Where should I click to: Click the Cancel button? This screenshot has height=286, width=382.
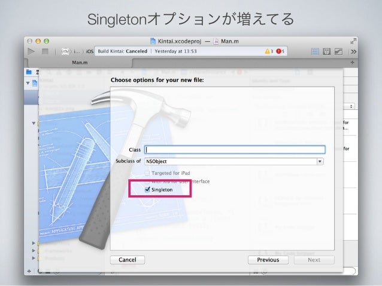pos(128,260)
